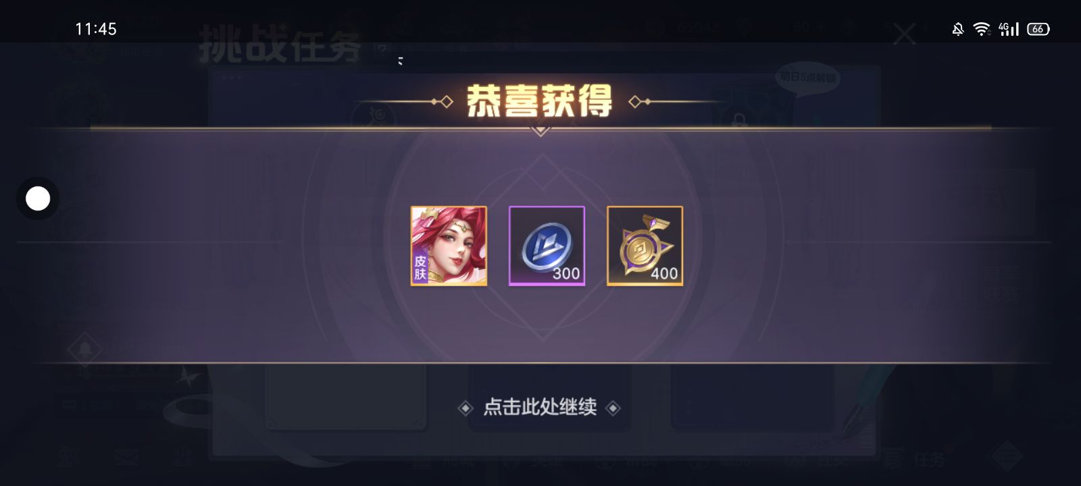
Task: Tap the 11:45 clock in status bar
Action: tap(96, 29)
